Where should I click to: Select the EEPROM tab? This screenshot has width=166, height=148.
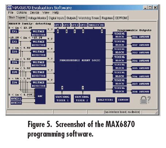point(121,18)
